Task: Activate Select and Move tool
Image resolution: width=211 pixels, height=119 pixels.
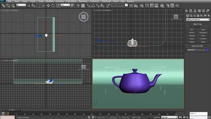Action: coord(48,6)
